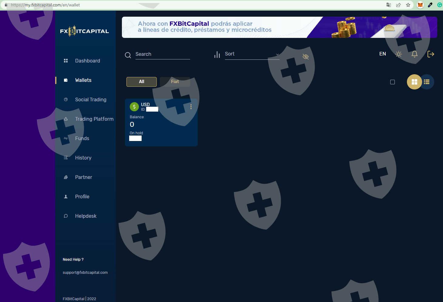The height and width of the screenshot is (302, 443).
Task: Toggle light theme sun icon
Action: coord(399,54)
